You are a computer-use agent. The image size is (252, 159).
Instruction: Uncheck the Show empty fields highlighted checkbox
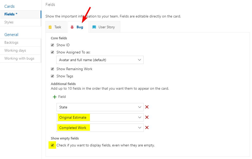(x=52, y=145)
